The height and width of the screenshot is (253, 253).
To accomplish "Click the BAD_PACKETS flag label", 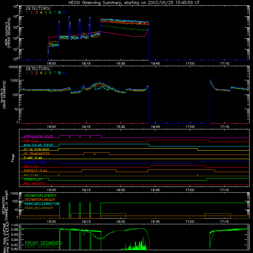I will [x=34, y=184].
